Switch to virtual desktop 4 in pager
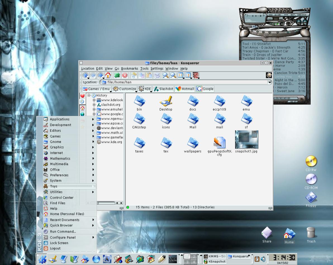This screenshot has height=265, width=333. click(x=194, y=262)
